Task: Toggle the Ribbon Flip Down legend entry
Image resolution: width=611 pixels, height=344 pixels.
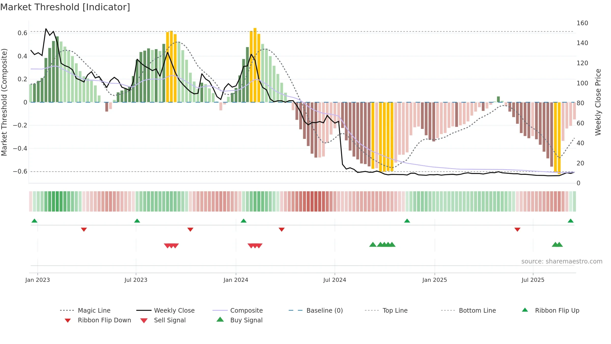Action: [98, 320]
